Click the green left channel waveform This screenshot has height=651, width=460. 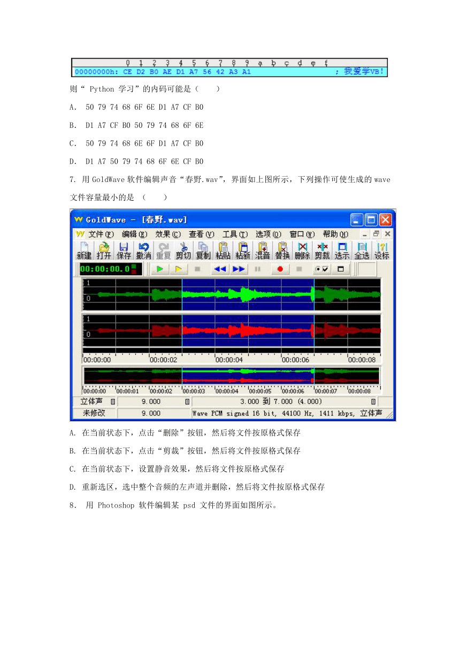point(232,294)
